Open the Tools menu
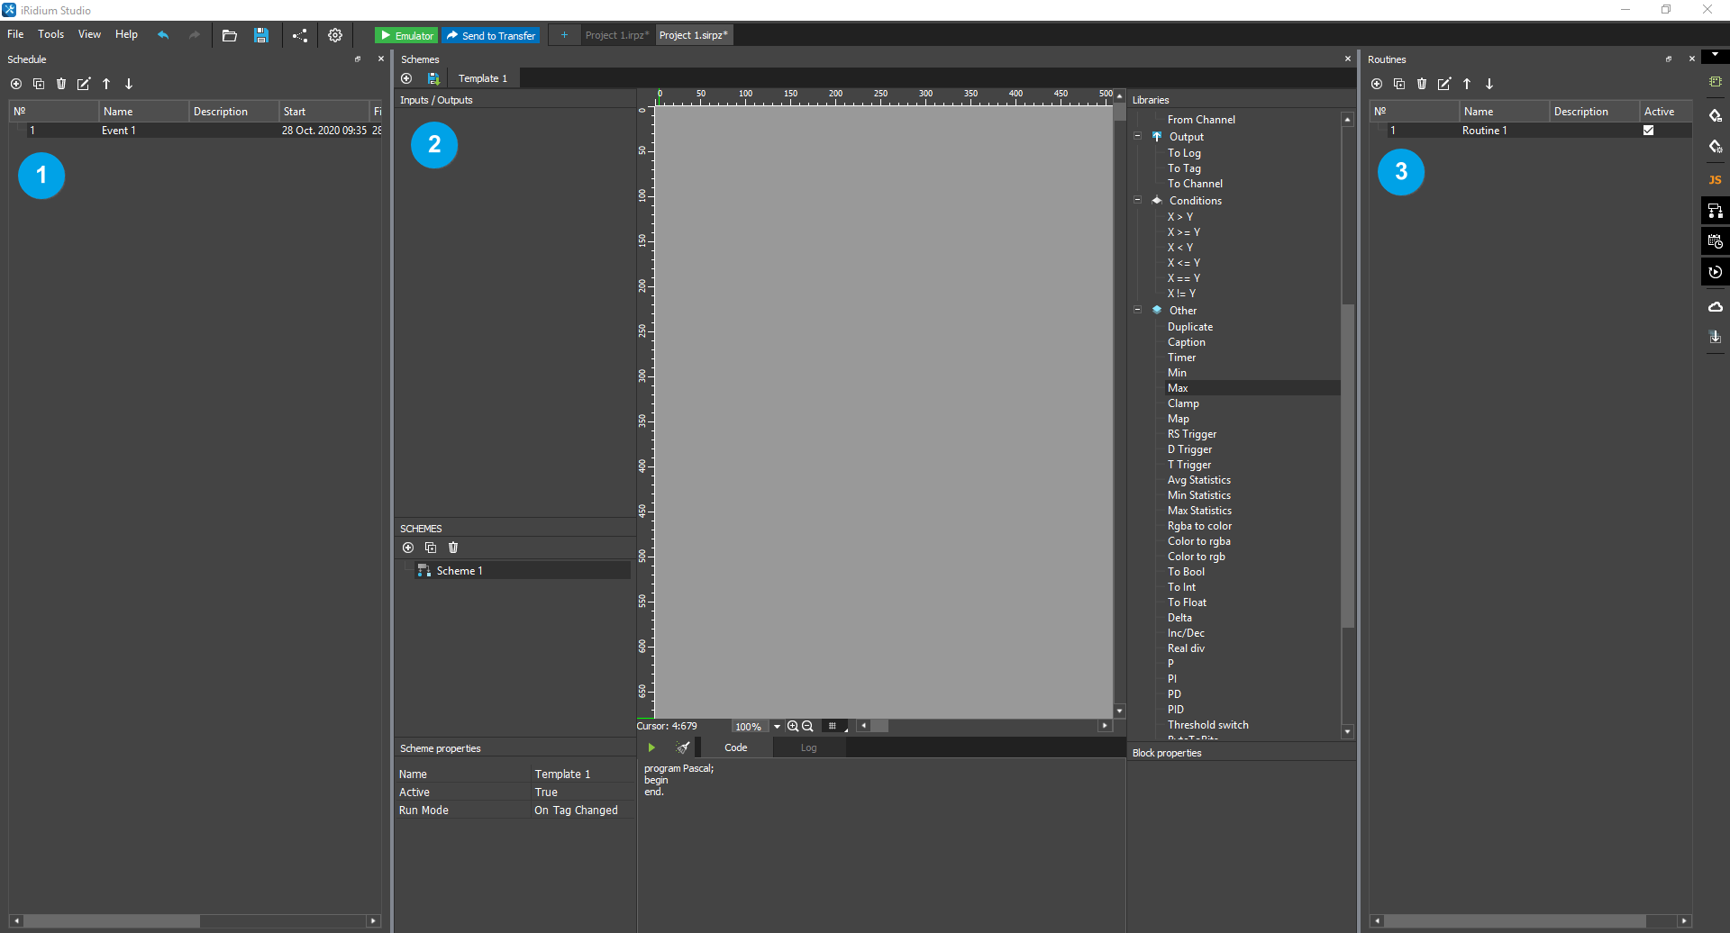This screenshot has height=933, width=1730. click(x=50, y=34)
